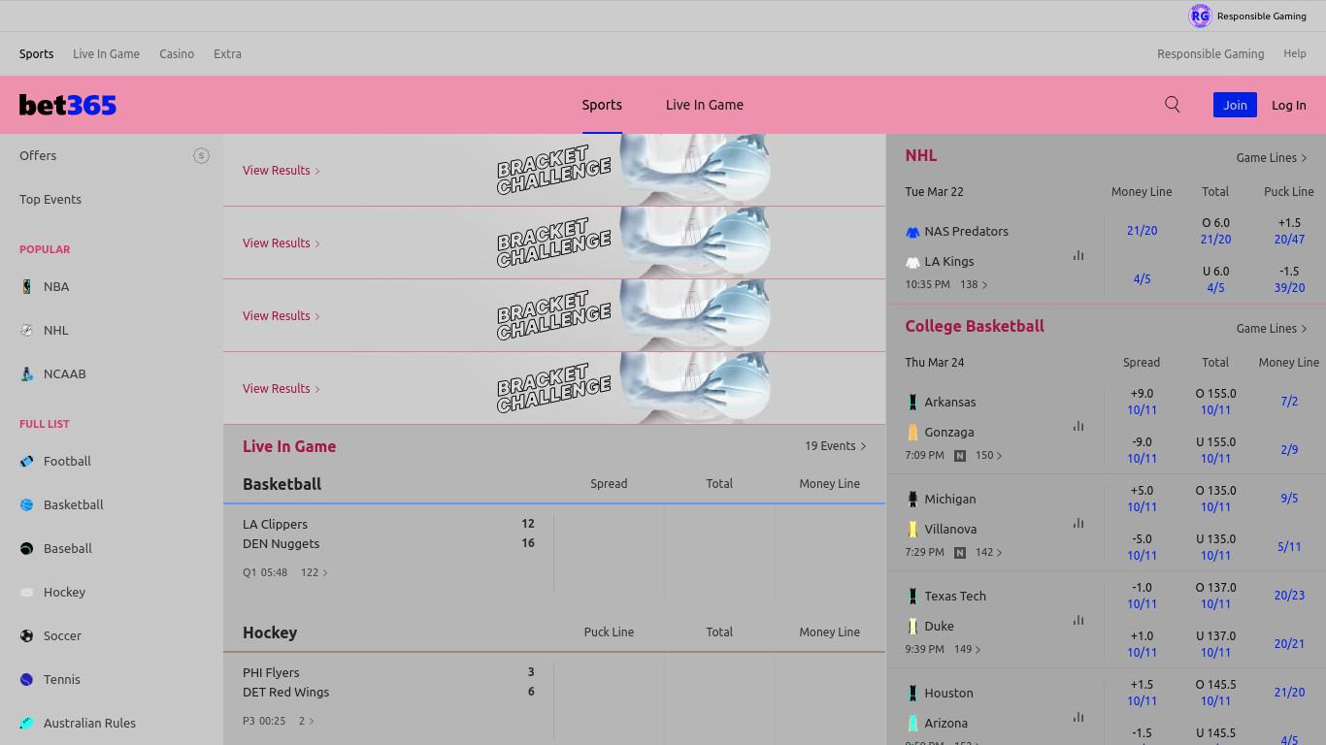This screenshot has width=1326, height=745.
Task: Open stats chart for Houston vs Arizona
Action: click(1078, 717)
